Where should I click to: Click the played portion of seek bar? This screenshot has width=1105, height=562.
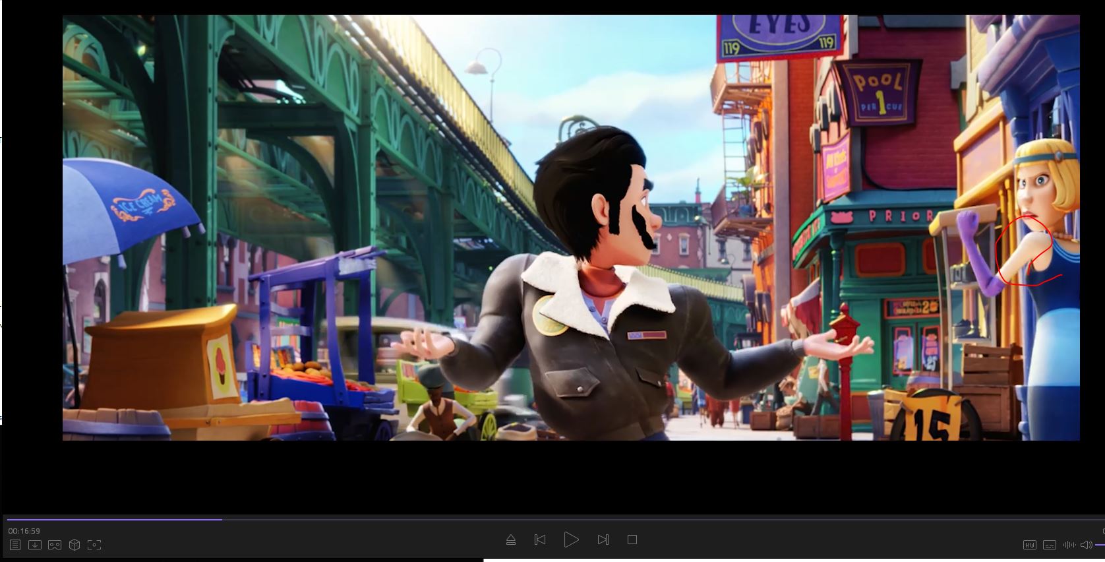click(x=112, y=520)
